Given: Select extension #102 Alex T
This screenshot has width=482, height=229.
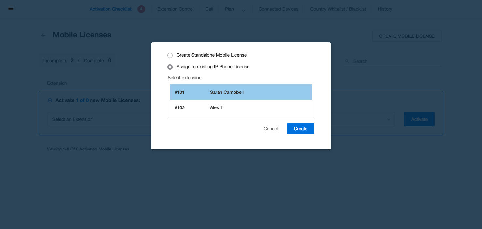Looking at the screenshot, I should 241,108.
